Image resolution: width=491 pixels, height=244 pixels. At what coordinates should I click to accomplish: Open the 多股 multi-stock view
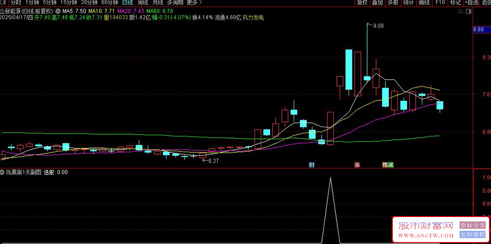coord(393,2)
